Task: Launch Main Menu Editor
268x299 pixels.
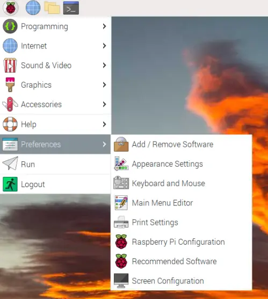Action: pyautogui.click(x=182, y=203)
